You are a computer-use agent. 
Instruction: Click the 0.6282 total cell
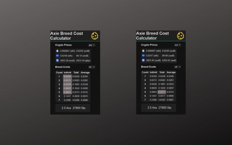[162, 100]
